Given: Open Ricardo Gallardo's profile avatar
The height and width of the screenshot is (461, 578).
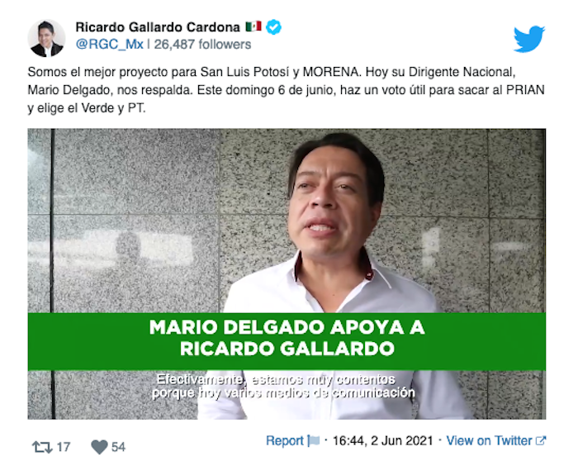Looking at the screenshot, I should click(46, 38).
